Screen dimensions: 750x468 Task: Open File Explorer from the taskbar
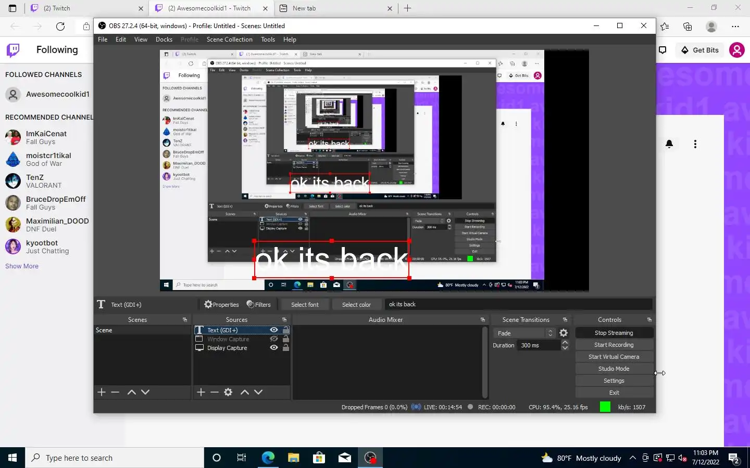pyautogui.click(x=293, y=458)
